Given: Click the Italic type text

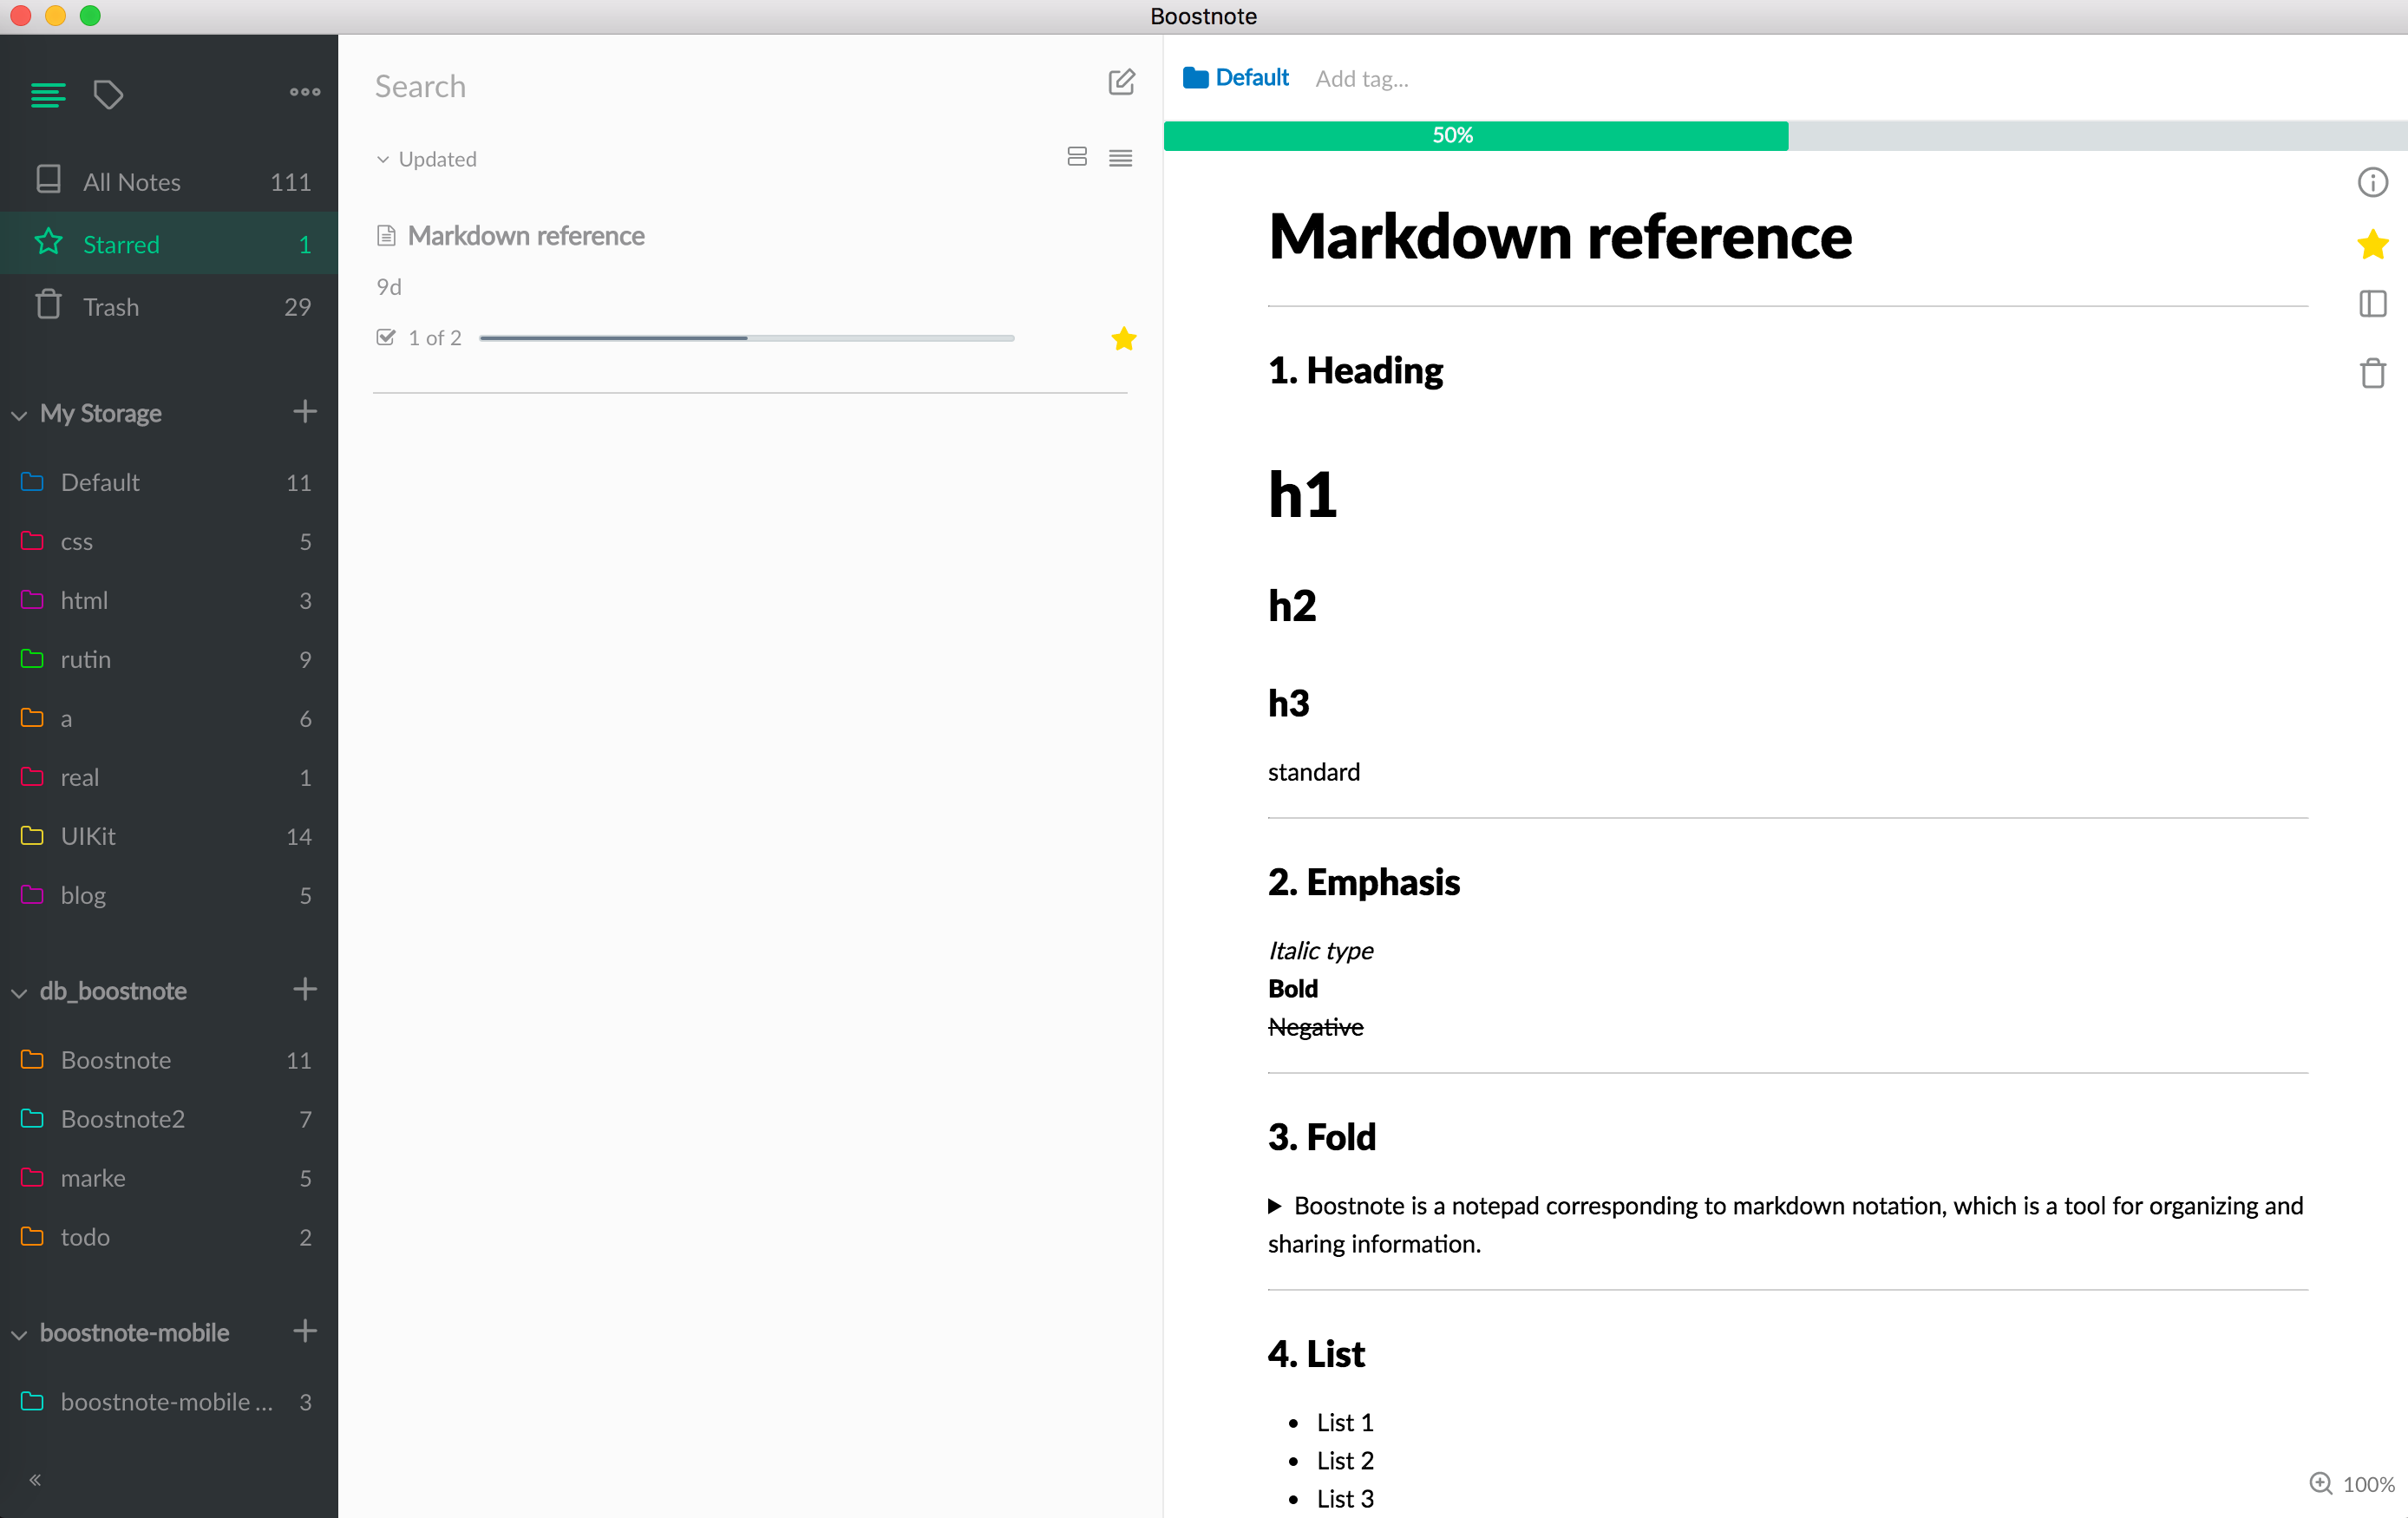Looking at the screenshot, I should [1321, 951].
